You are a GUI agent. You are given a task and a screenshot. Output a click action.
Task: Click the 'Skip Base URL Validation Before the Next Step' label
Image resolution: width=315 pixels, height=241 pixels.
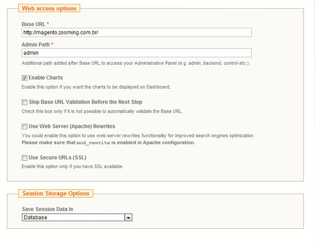86,102
